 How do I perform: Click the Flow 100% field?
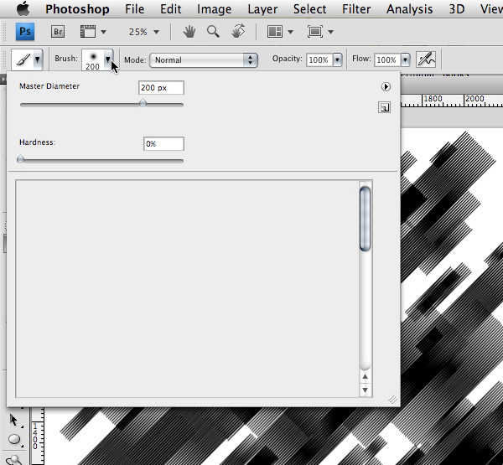387,60
